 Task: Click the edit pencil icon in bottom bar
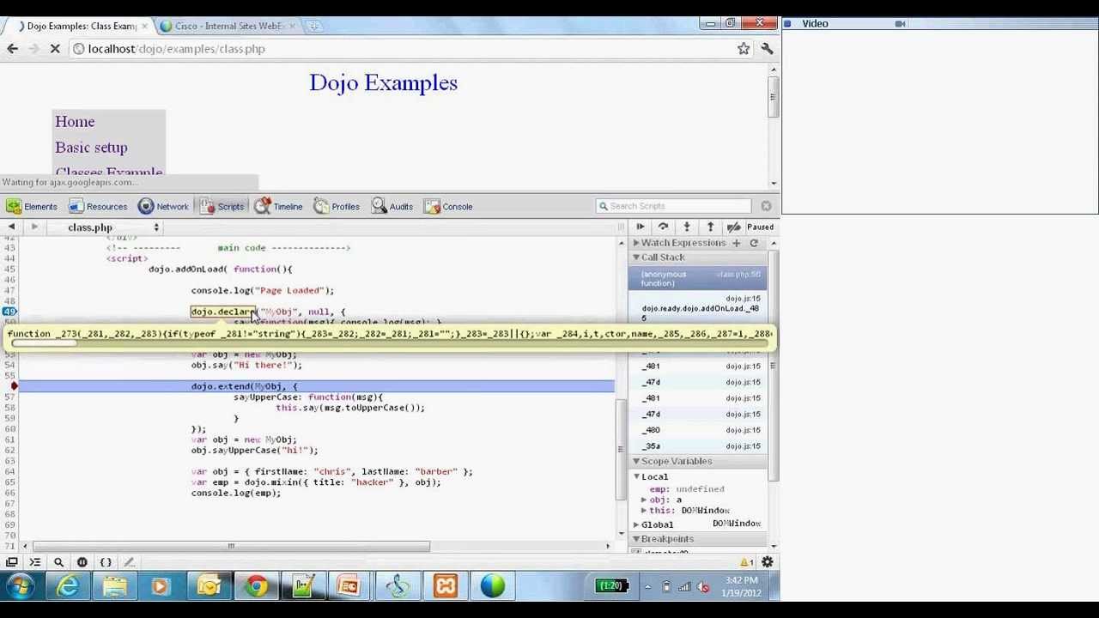tap(129, 562)
